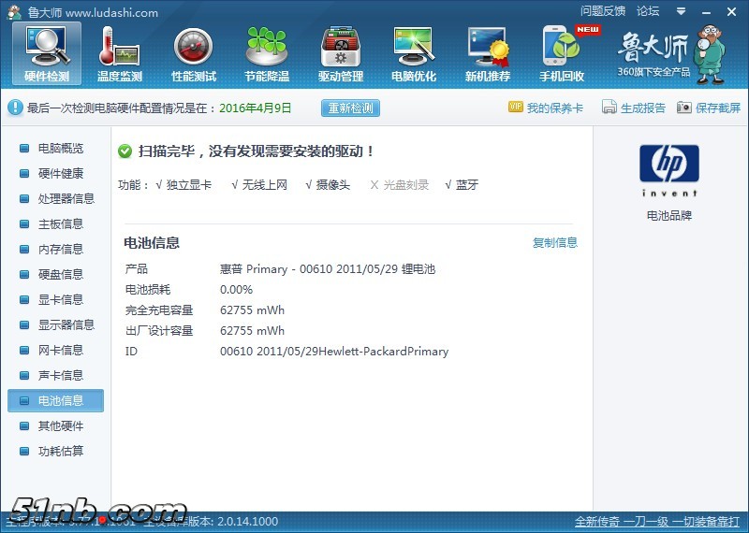Click 生成报告 to generate report
Image resolution: width=749 pixels, height=533 pixels.
pyautogui.click(x=634, y=108)
